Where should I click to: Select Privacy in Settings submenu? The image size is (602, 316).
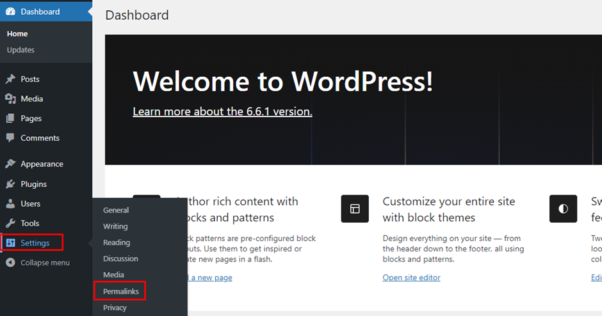[x=115, y=308]
